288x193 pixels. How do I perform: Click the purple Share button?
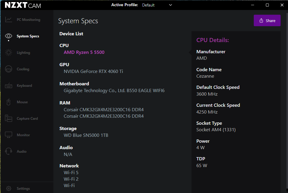tap(267, 21)
